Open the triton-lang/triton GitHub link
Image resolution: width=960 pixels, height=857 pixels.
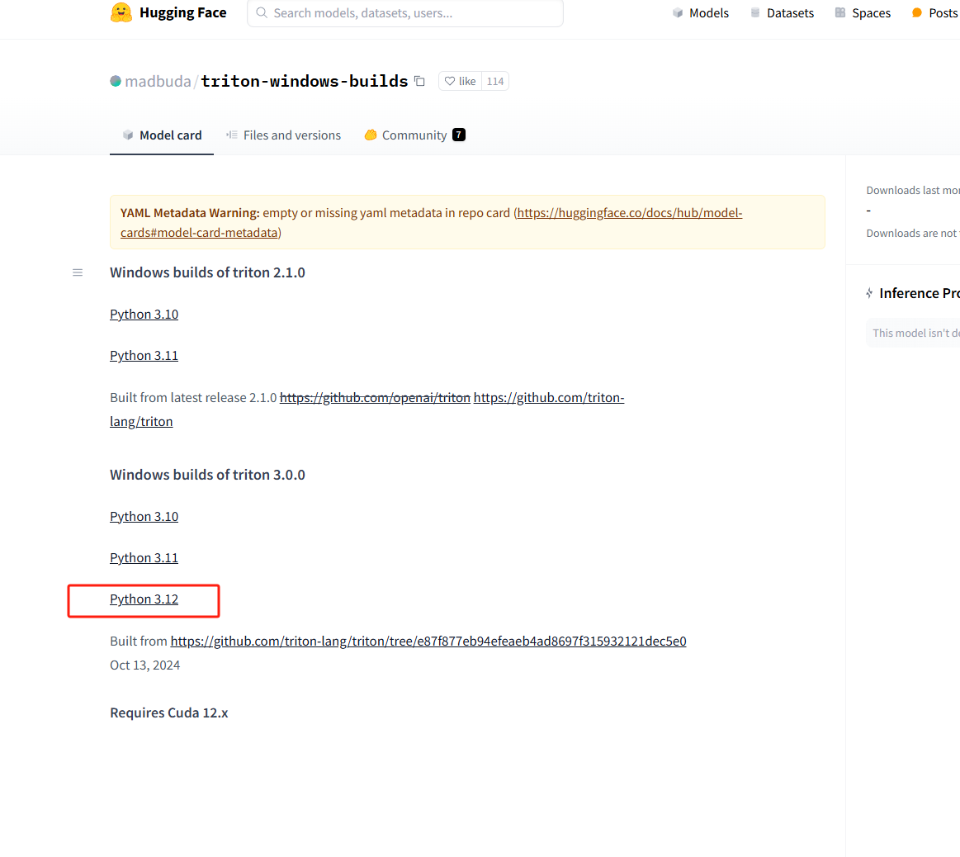(549, 398)
